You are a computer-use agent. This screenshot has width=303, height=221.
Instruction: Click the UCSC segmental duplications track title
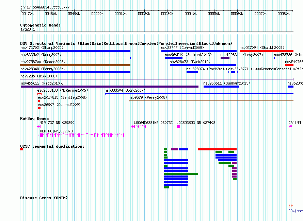click(x=52, y=146)
